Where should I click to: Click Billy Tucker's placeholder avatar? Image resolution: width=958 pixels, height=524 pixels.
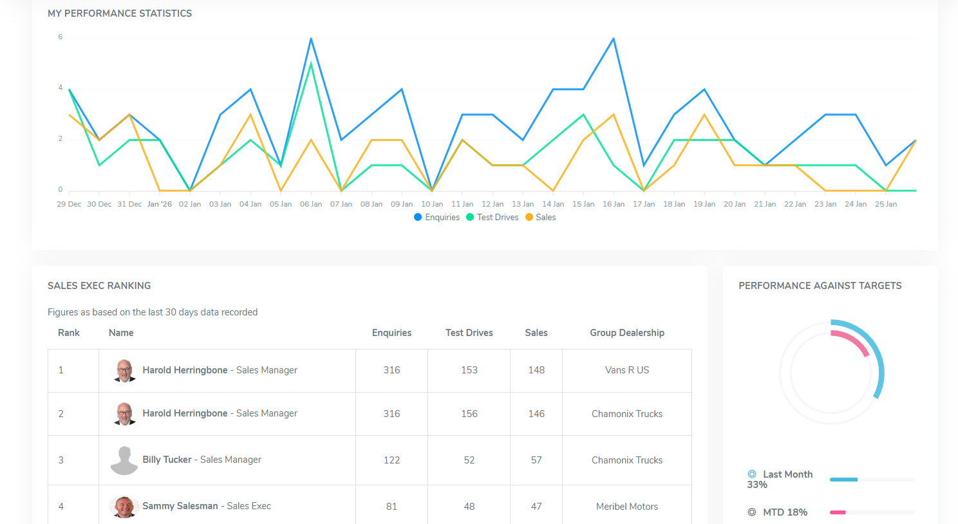124,460
